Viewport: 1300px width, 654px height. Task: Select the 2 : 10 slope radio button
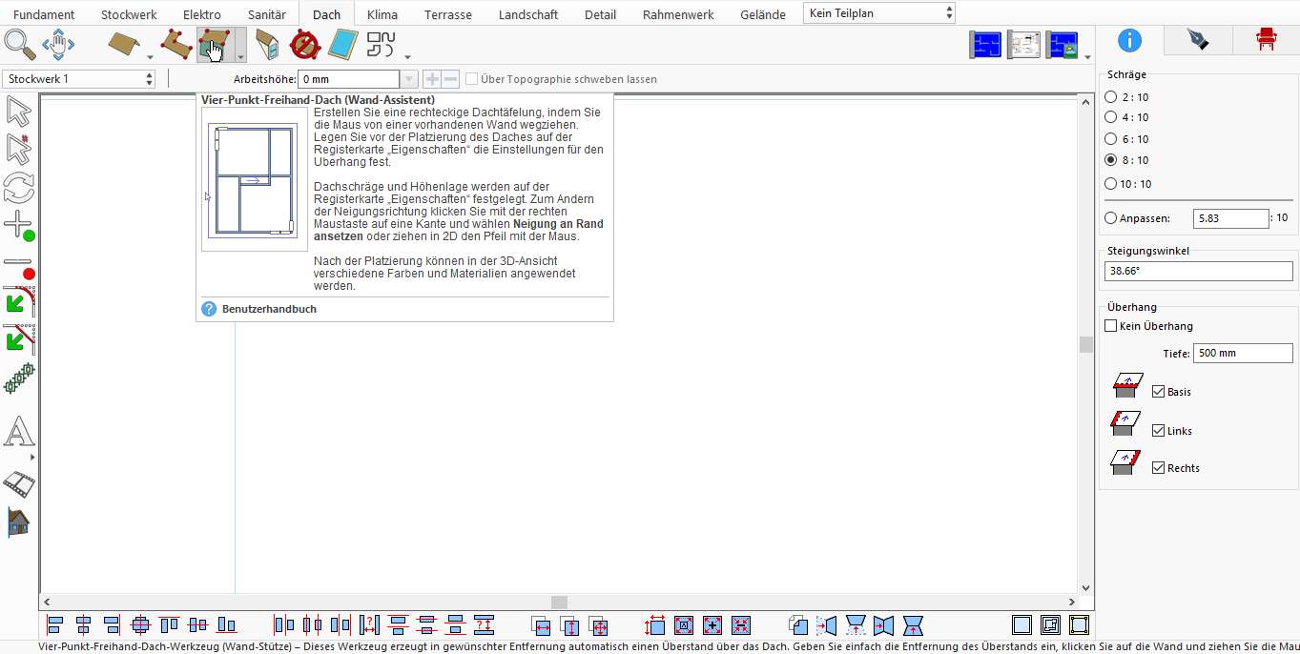[x=1110, y=97]
